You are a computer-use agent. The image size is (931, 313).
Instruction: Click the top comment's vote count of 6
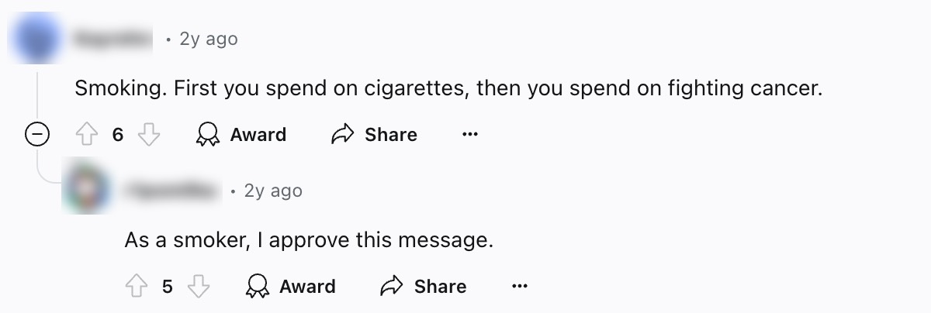117,135
